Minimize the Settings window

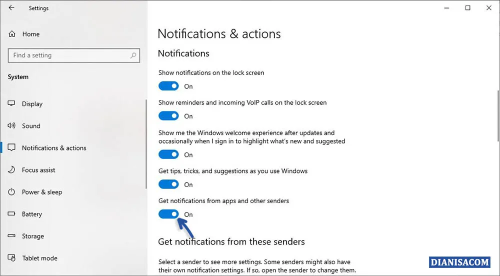coord(446,7)
